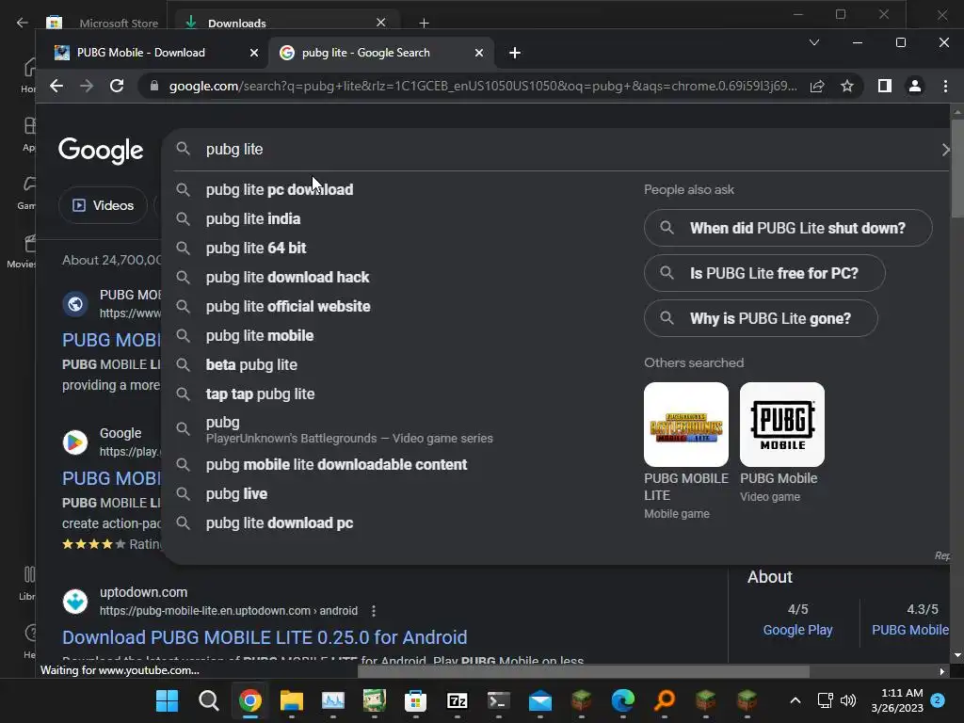The width and height of the screenshot is (964, 723).
Task: Open Windows Start menu
Action: pos(168,700)
